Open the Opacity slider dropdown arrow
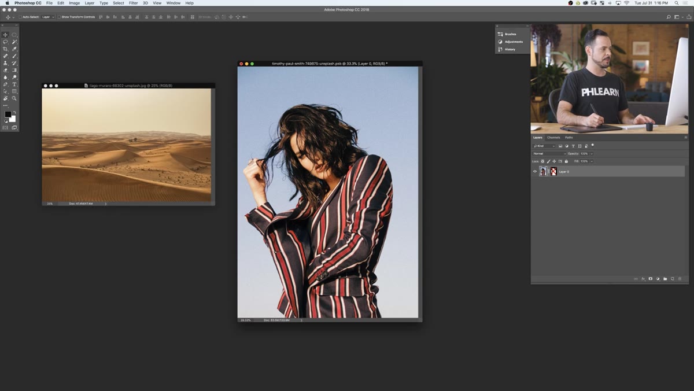 pyautogui.click(x=592, y=154)
